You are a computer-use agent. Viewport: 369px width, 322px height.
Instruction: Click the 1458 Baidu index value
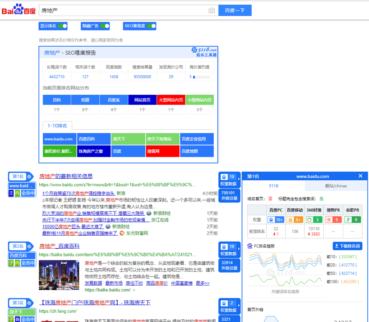point(114,77)
